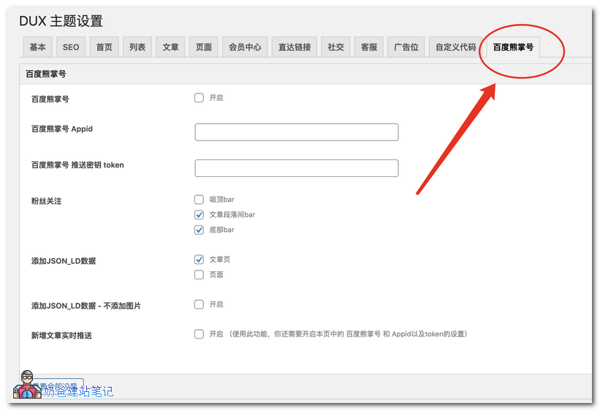The image size is (600, 411).
Task: Open the 客服 tab
Action: (x=369, y=47)
